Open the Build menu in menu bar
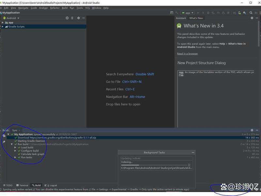 (x=65, y=8)
